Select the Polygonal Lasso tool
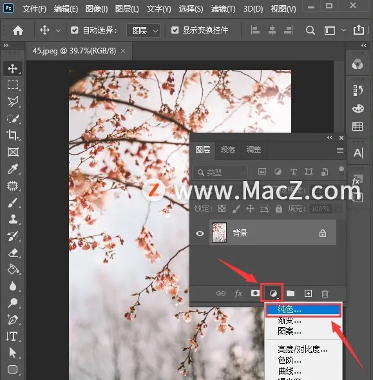The image size is (373, 380). tap(12, 102)
